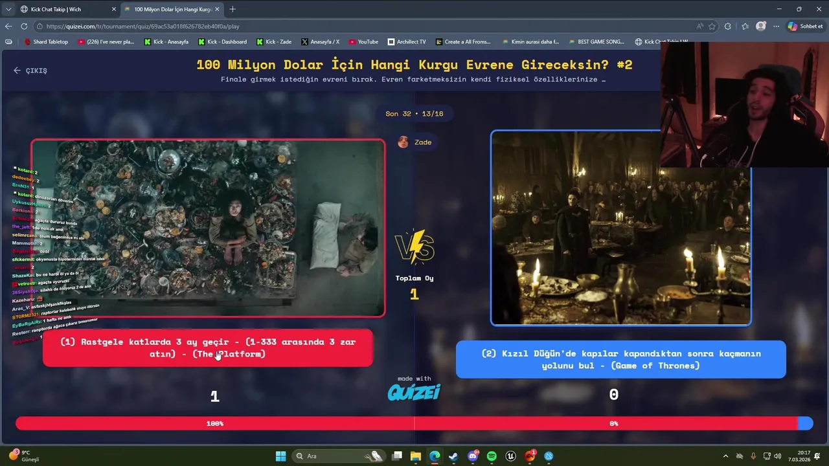This screenshot has height=466, width=829.
Task: Open Anasayfa / X bookmark
Action: [x=320, y=41]
